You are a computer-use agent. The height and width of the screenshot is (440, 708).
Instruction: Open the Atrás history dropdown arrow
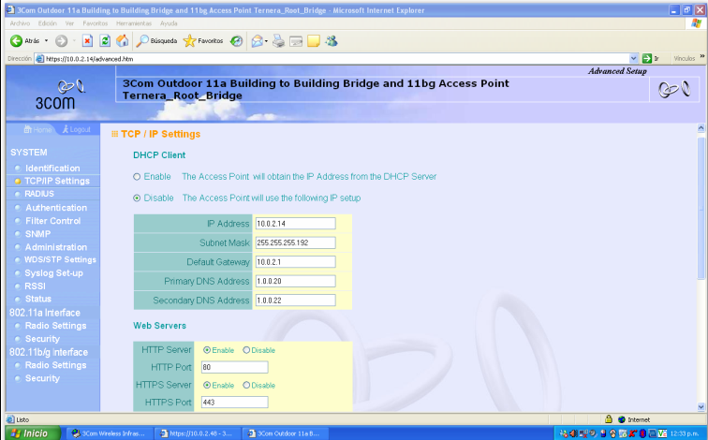(46, 41)
